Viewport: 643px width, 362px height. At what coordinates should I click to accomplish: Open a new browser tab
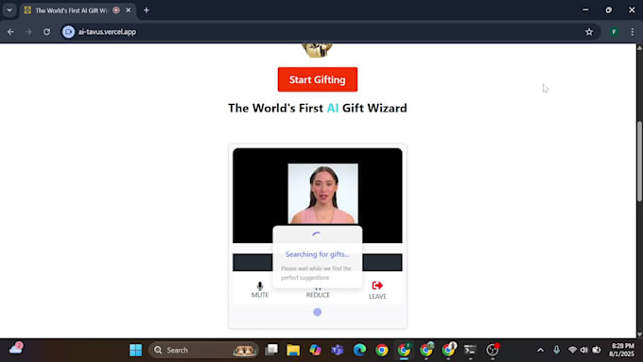(147, 10)
